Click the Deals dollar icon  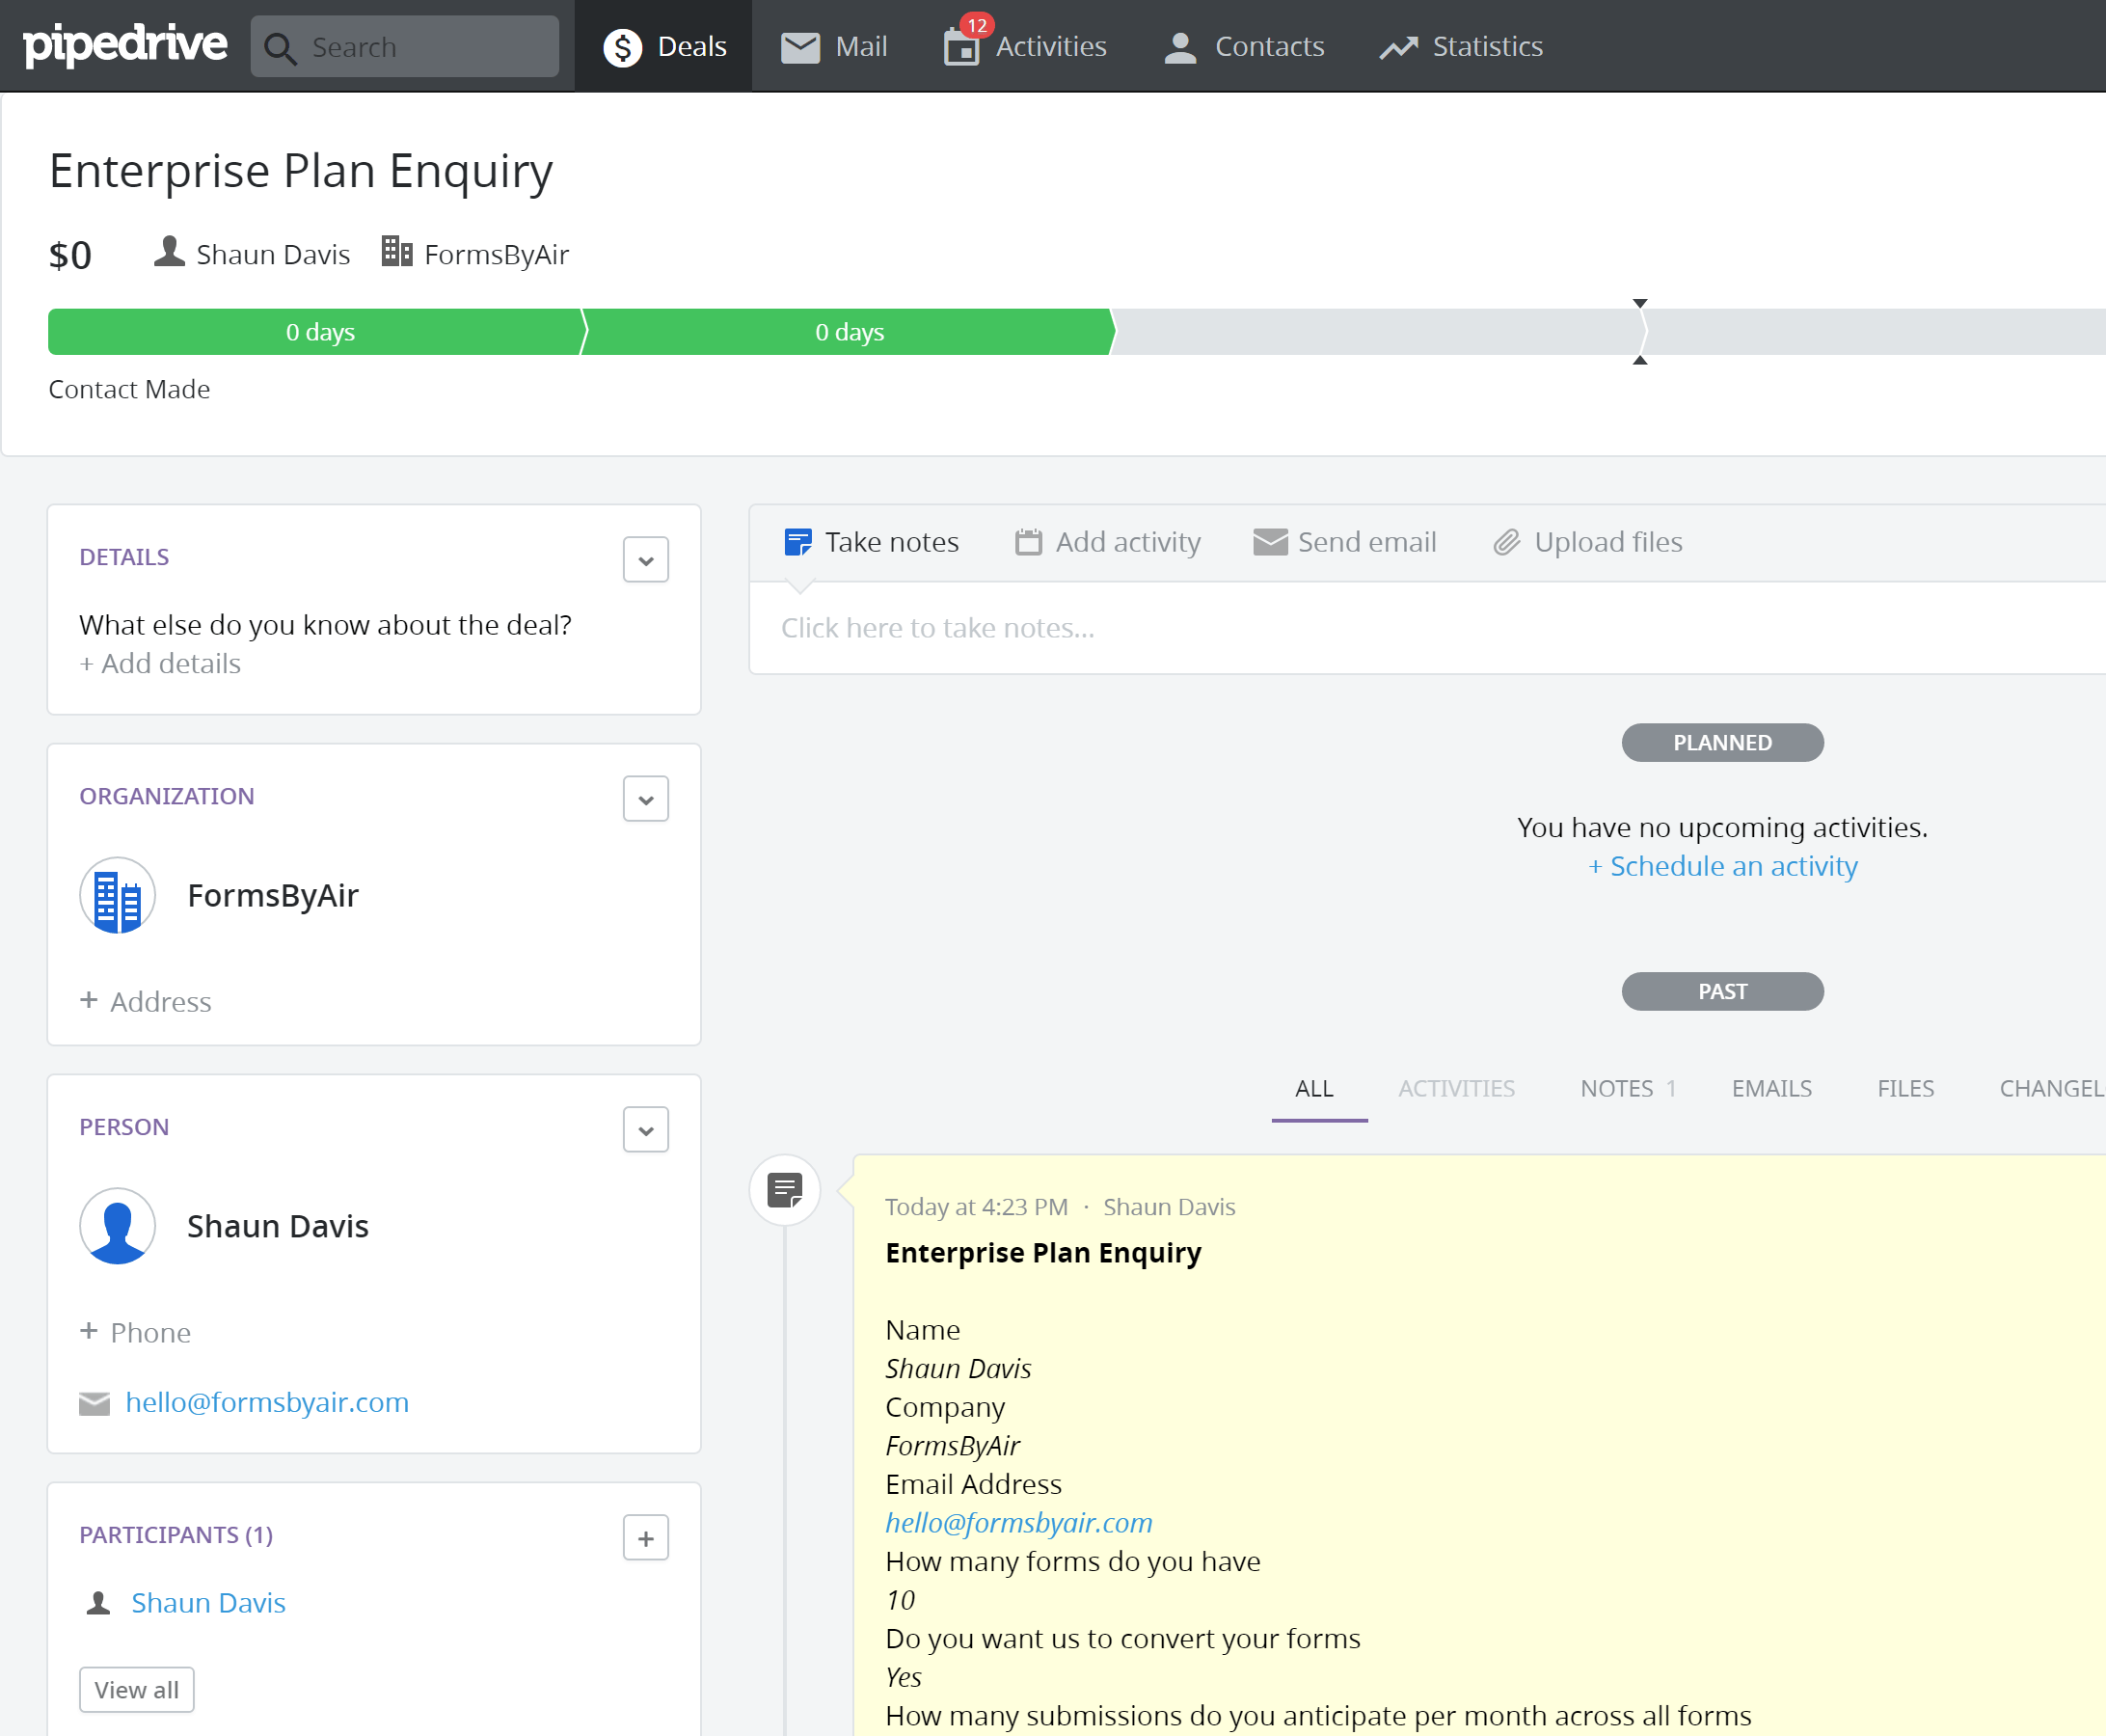pyautogui.click(x=622, y=47)
